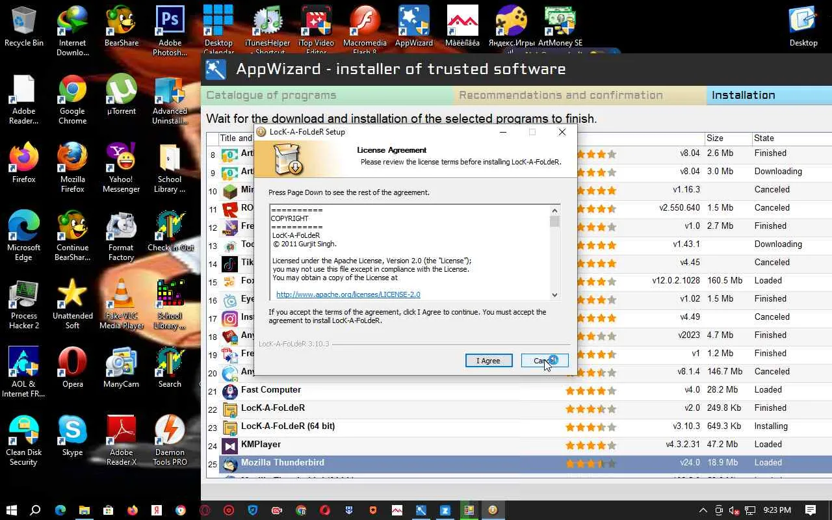This screenshot has width=832, height=520.
Task: Click the v4.3.2.31 version cell
Action: pos(682,445)
